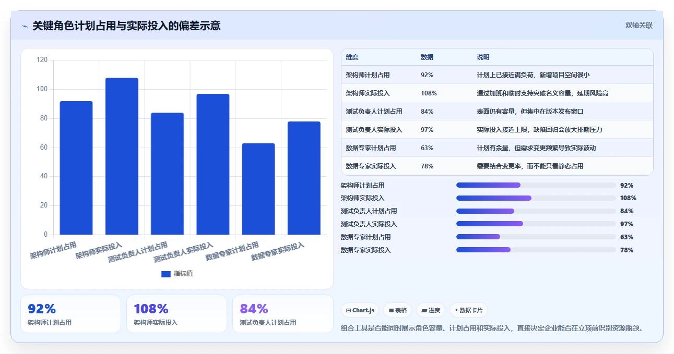Click the 数据专家计划占用 bar in chart

point(258,189)
